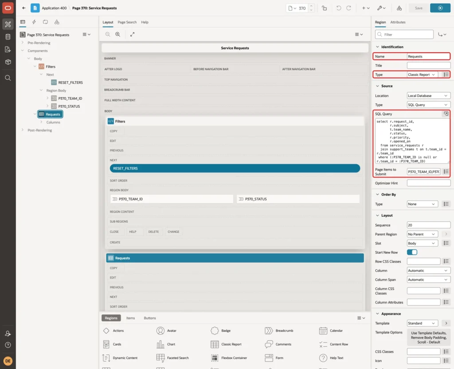Switch to the Dynamic Actions lightning tab
The image size is (454, 369).
tap(34, 22)
